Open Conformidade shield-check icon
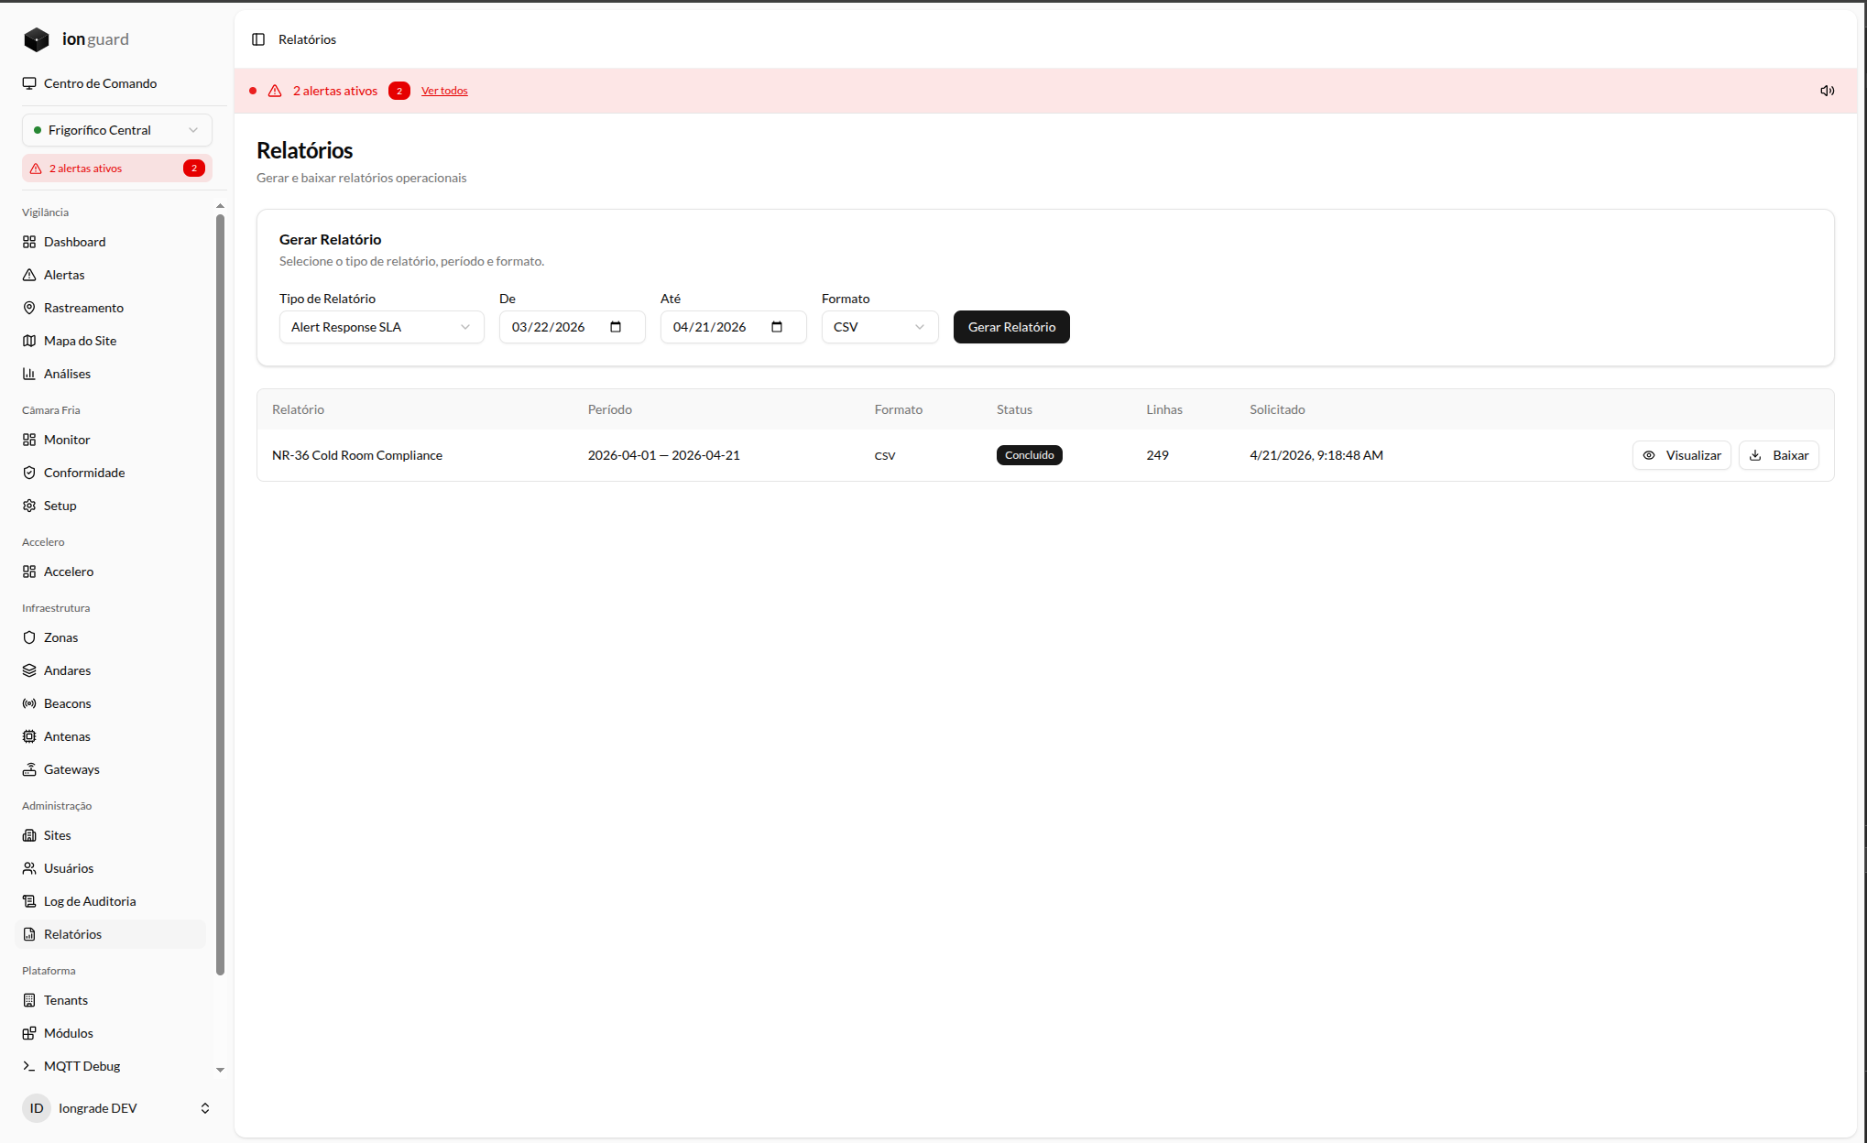Image resolution: width=1867 pixels, height=1143 pixels. point(29,473)
